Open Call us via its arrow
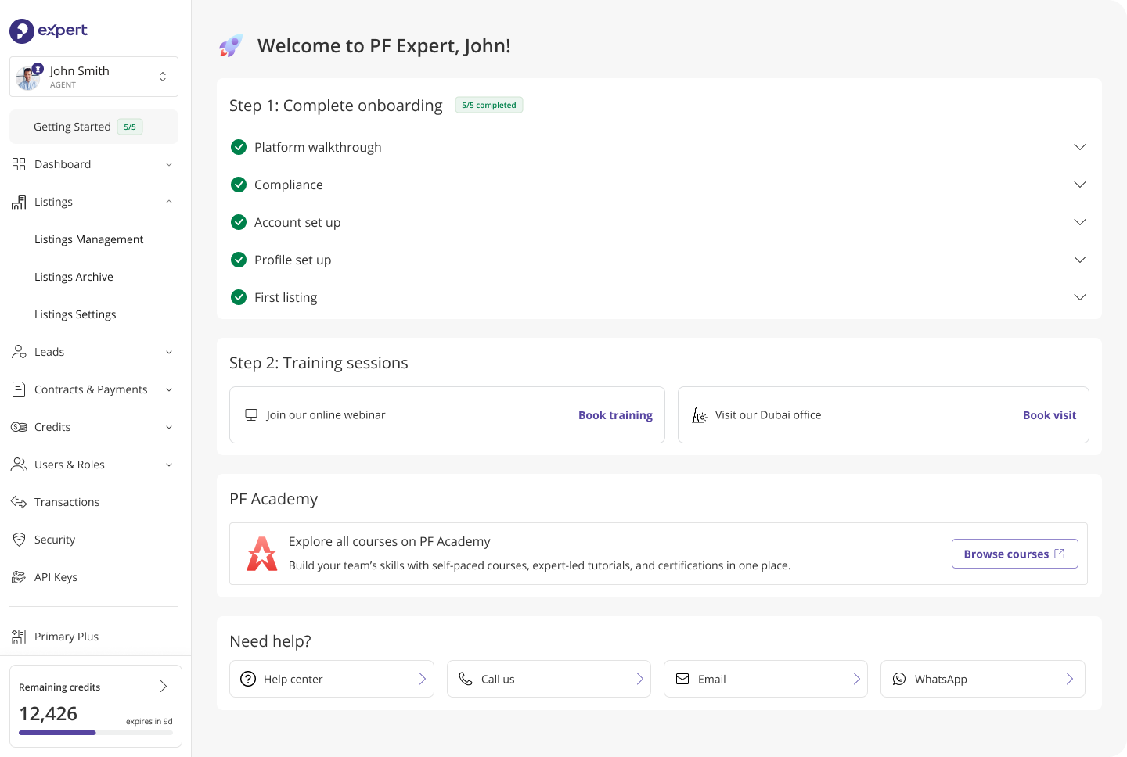1127x757 pixels. click(x=639, y=679)
